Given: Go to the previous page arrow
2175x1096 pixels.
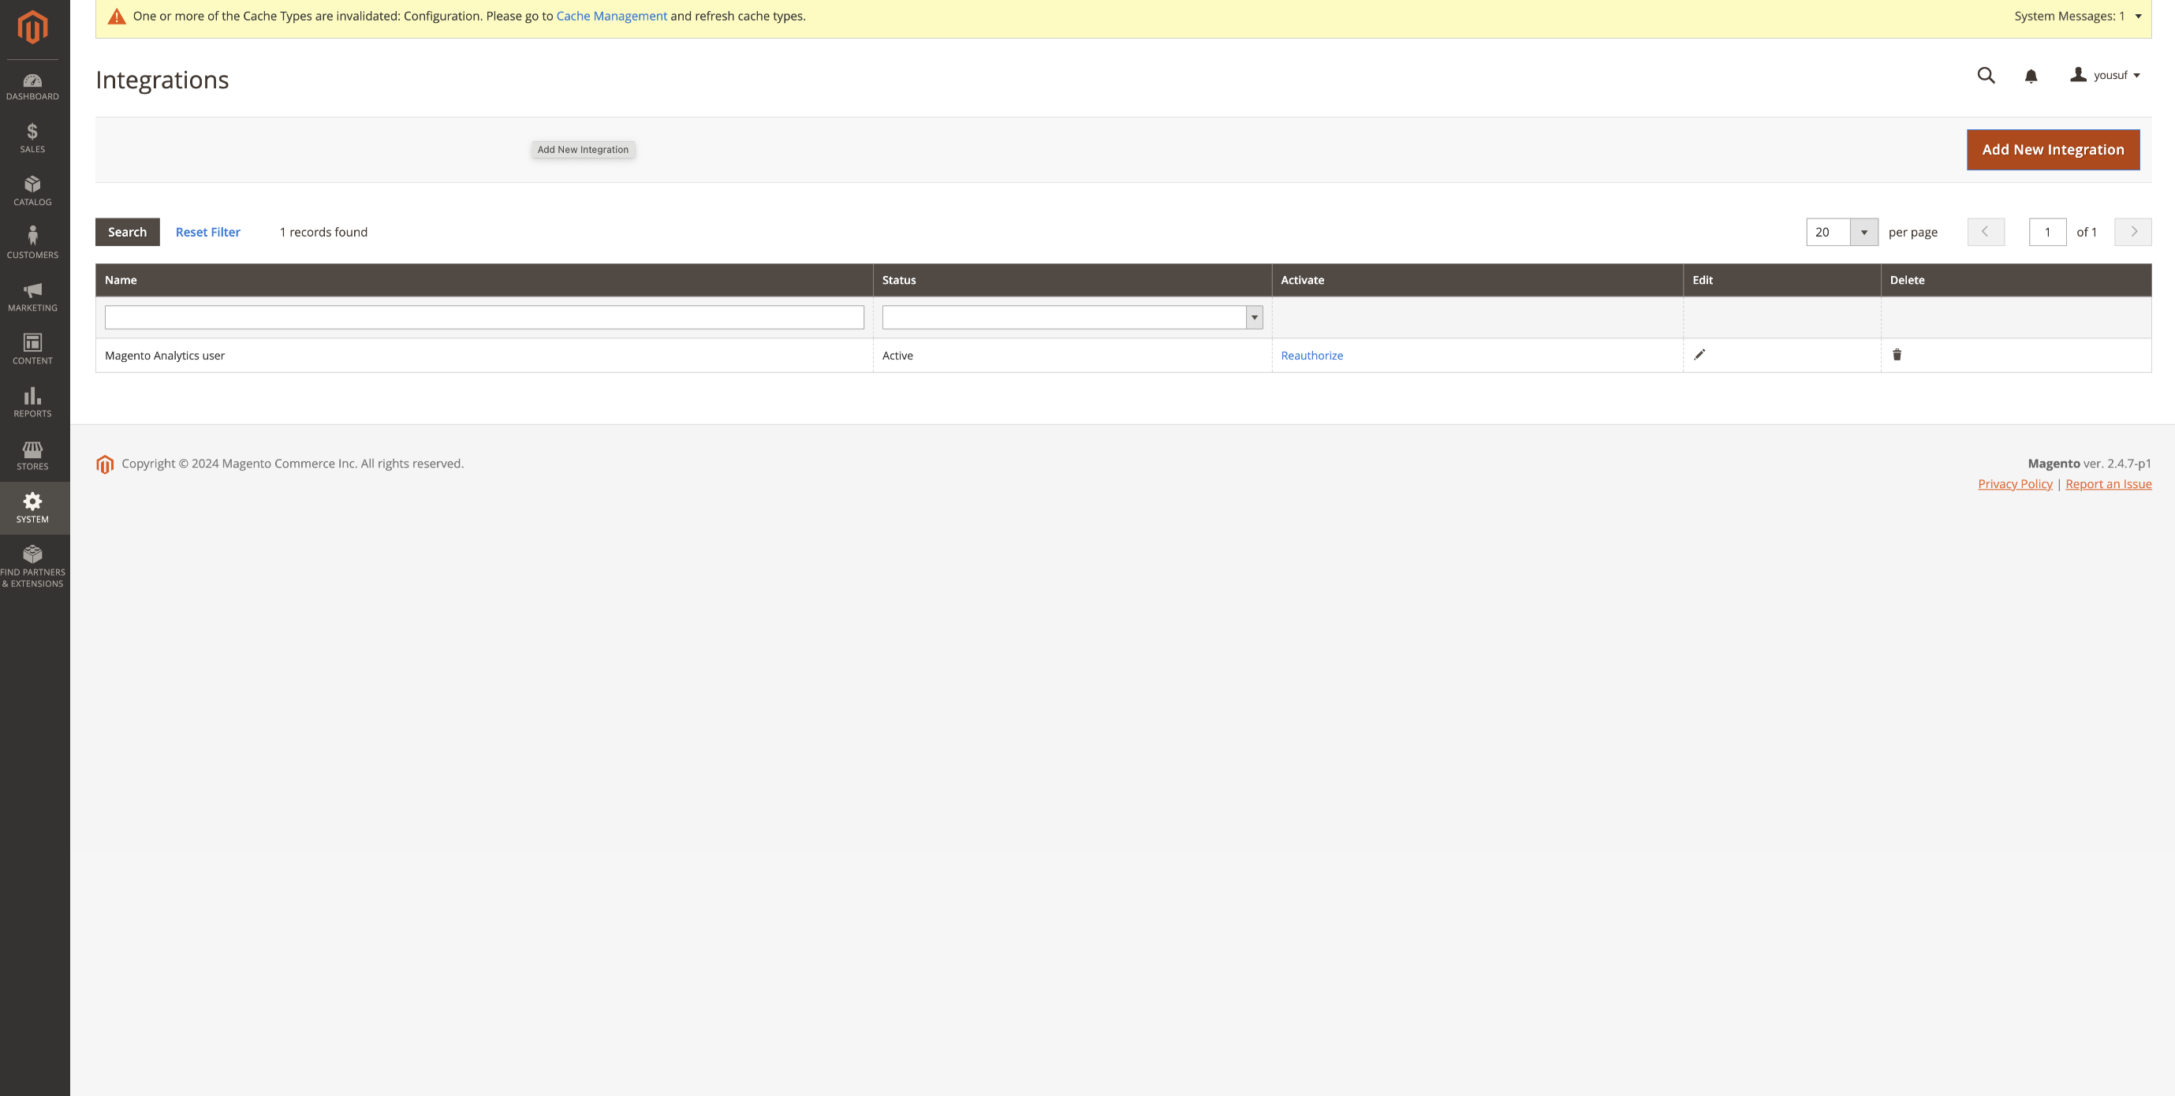Looking at the screenshot, I should click(x=1985, y=232).
